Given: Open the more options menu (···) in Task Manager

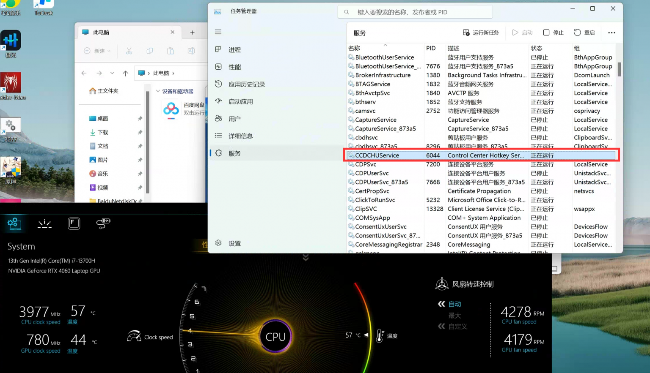Looking at the screenshot, I should (611, 33).
